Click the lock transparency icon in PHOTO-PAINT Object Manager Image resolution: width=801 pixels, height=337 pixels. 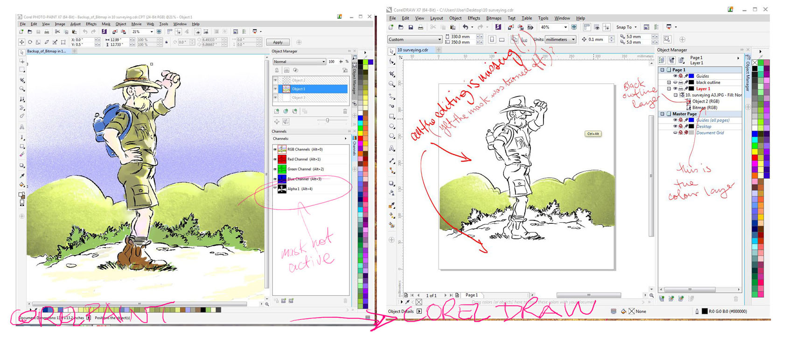(x=277, y=70)
